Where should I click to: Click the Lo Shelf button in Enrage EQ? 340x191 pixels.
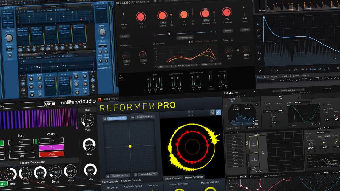(x=327, y=136)
